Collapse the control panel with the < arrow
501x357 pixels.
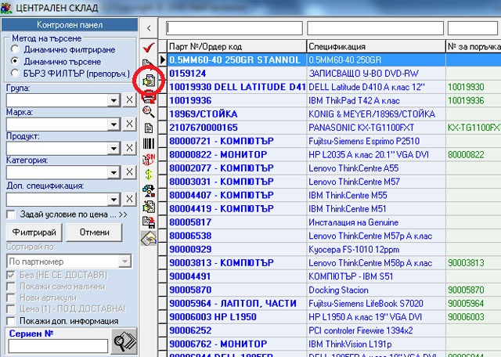[x=149, y=28]
